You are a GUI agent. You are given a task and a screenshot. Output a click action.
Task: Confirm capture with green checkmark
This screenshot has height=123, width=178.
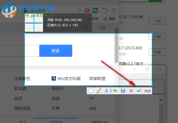coord(139,91)
